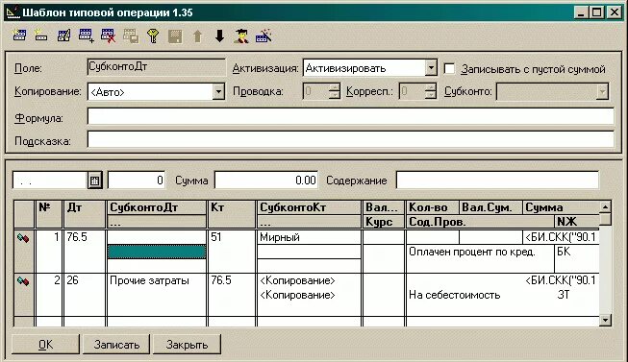Click into the Формула input field
628x362 pixels.
350,116
